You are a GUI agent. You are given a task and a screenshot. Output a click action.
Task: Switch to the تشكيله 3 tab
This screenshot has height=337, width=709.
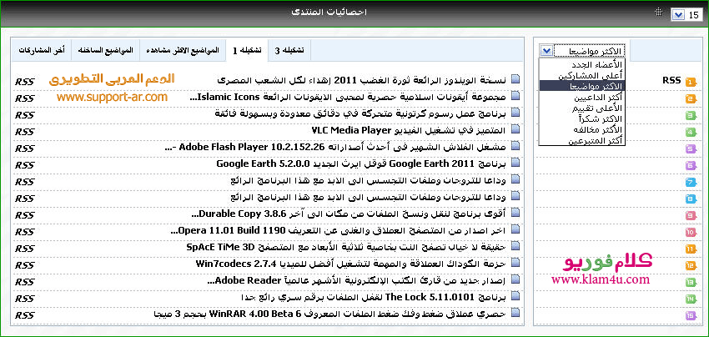click(x=289, y=50)
